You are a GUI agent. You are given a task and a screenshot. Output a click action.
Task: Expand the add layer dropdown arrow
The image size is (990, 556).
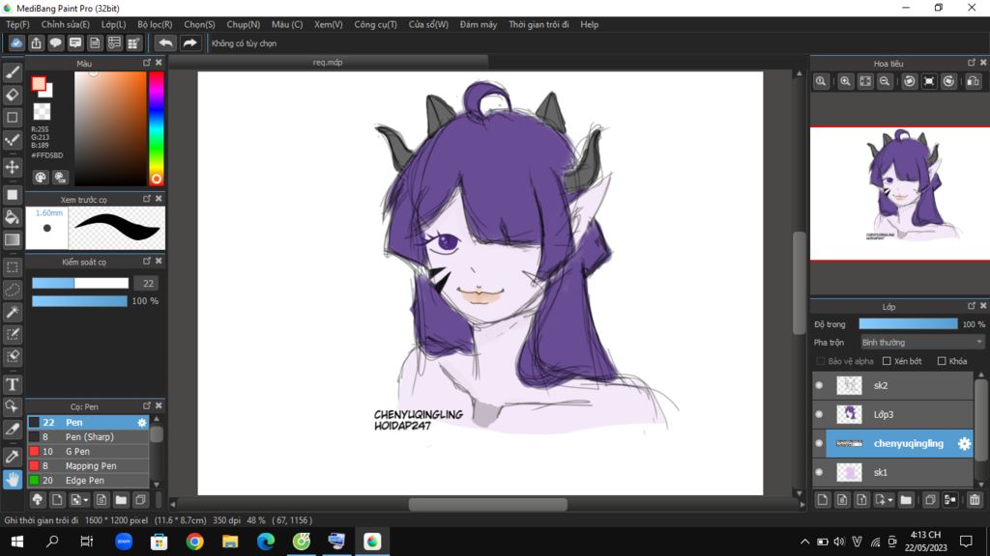[889, 500]
